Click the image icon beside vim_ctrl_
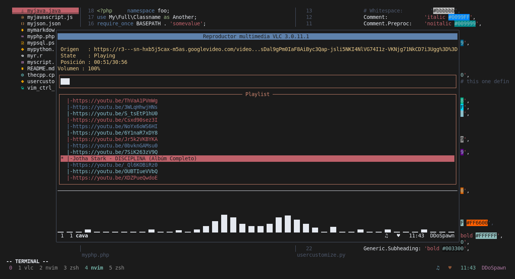This screenshot has width=515, height=279. pos(22,88)
